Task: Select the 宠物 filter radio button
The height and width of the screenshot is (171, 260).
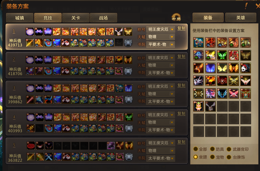Action: pyautogui.click(x=212, y=157)
